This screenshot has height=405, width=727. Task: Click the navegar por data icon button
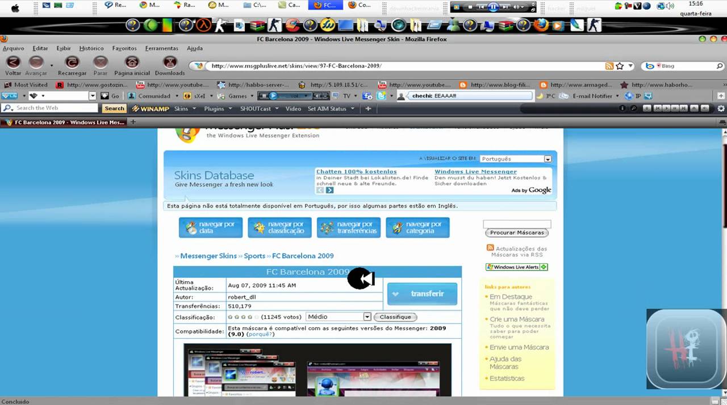pos(211,227)
